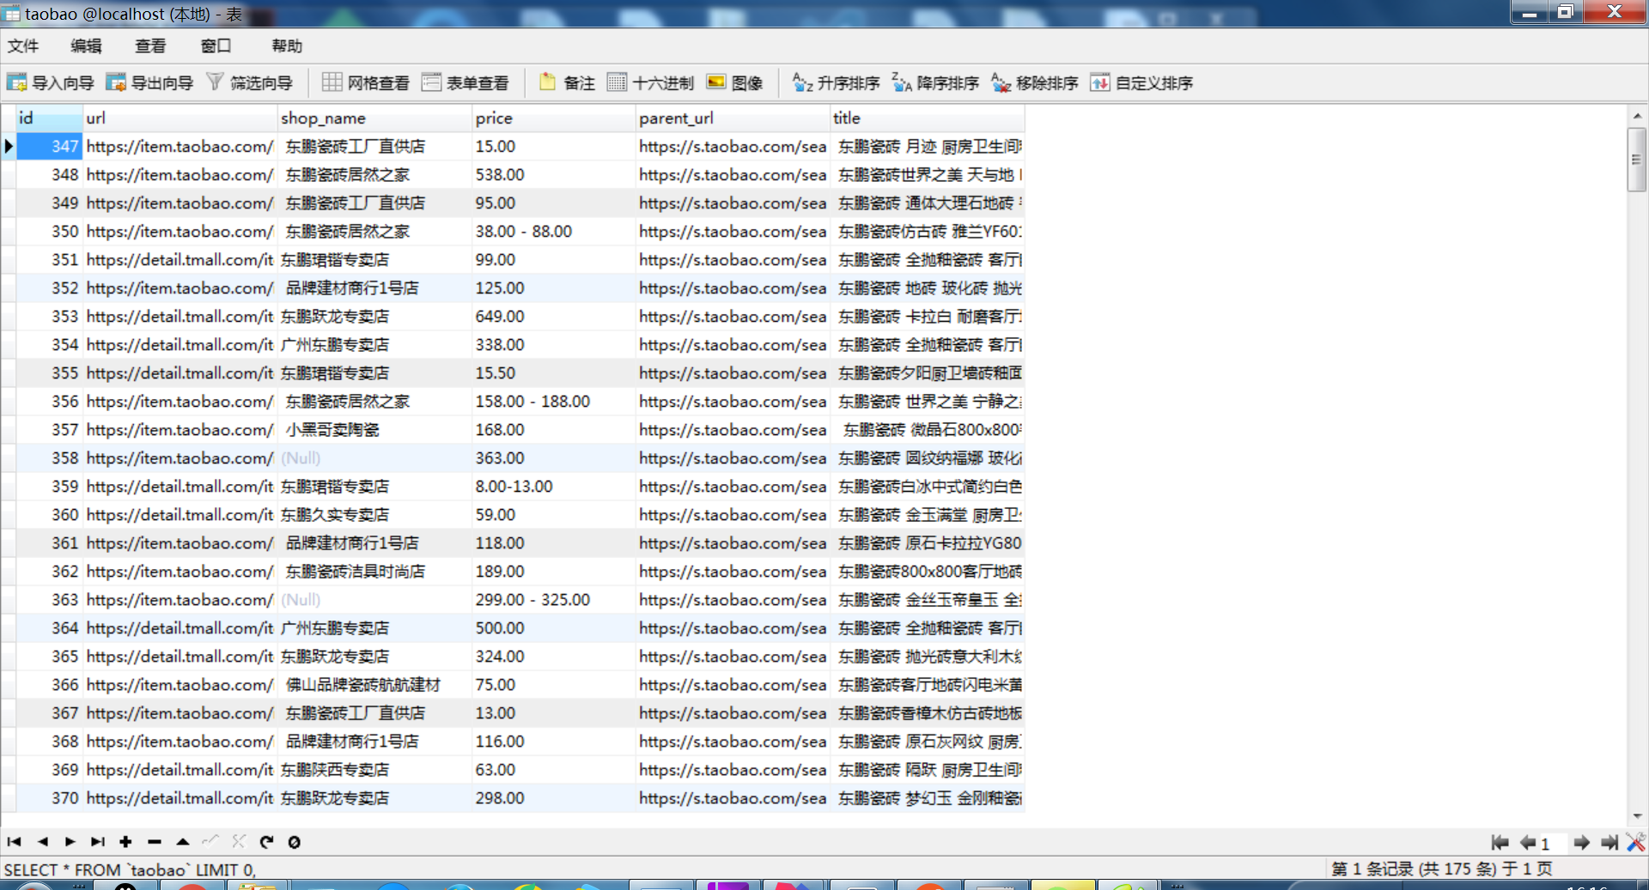This screenshot has height=890, width=1649.
Task: Click the page number field showing 1
Action: pos(1552,843)
